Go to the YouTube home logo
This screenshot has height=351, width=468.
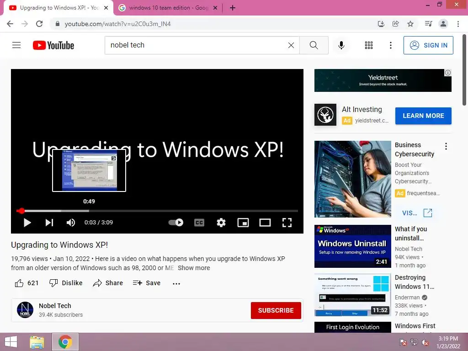[53, 45]
